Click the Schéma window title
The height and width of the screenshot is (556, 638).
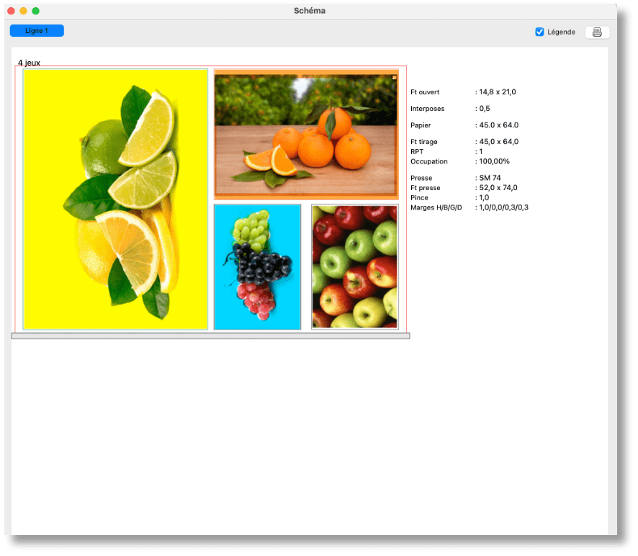pos(309,11)
